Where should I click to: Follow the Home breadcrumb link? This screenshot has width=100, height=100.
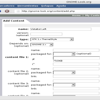(76, 15)
